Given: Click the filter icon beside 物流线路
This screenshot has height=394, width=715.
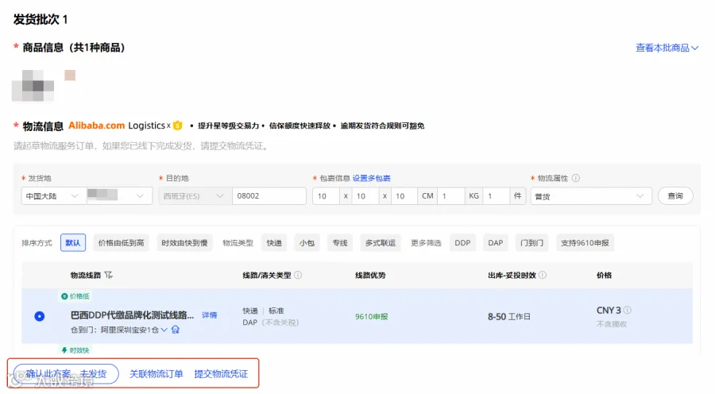Looking at the screenshot, I should point(108,275).
